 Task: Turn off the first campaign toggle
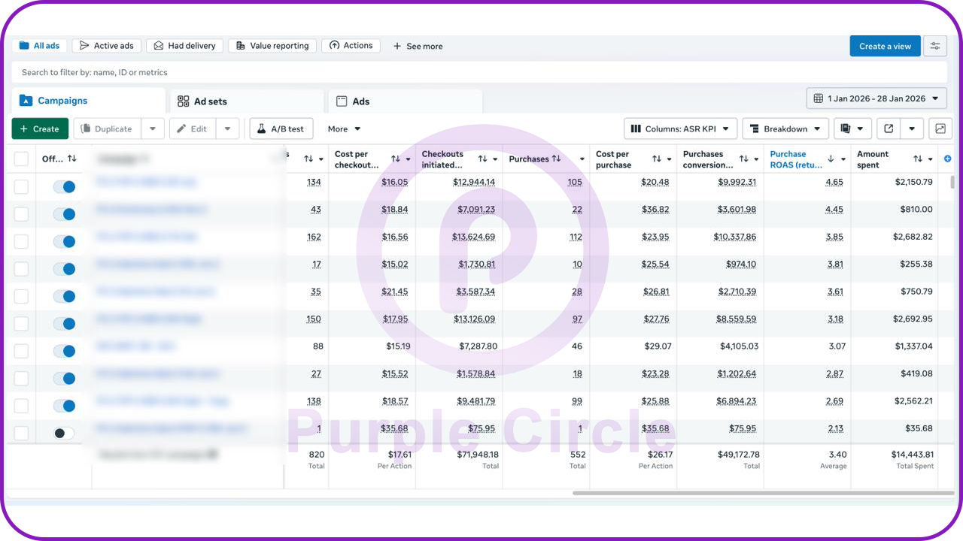64,187
